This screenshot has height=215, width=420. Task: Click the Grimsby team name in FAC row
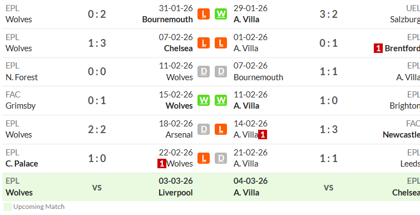point(21,106)
